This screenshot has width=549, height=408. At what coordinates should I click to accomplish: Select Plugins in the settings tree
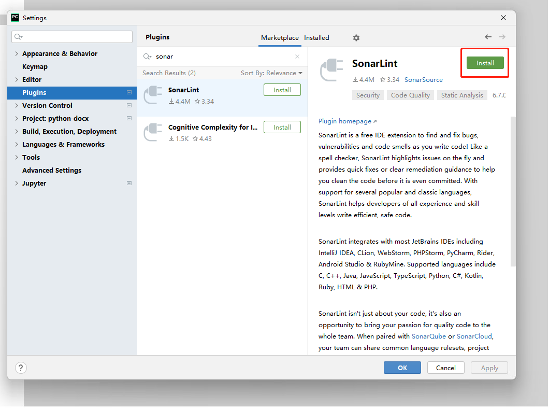click(x=72, y=92)
